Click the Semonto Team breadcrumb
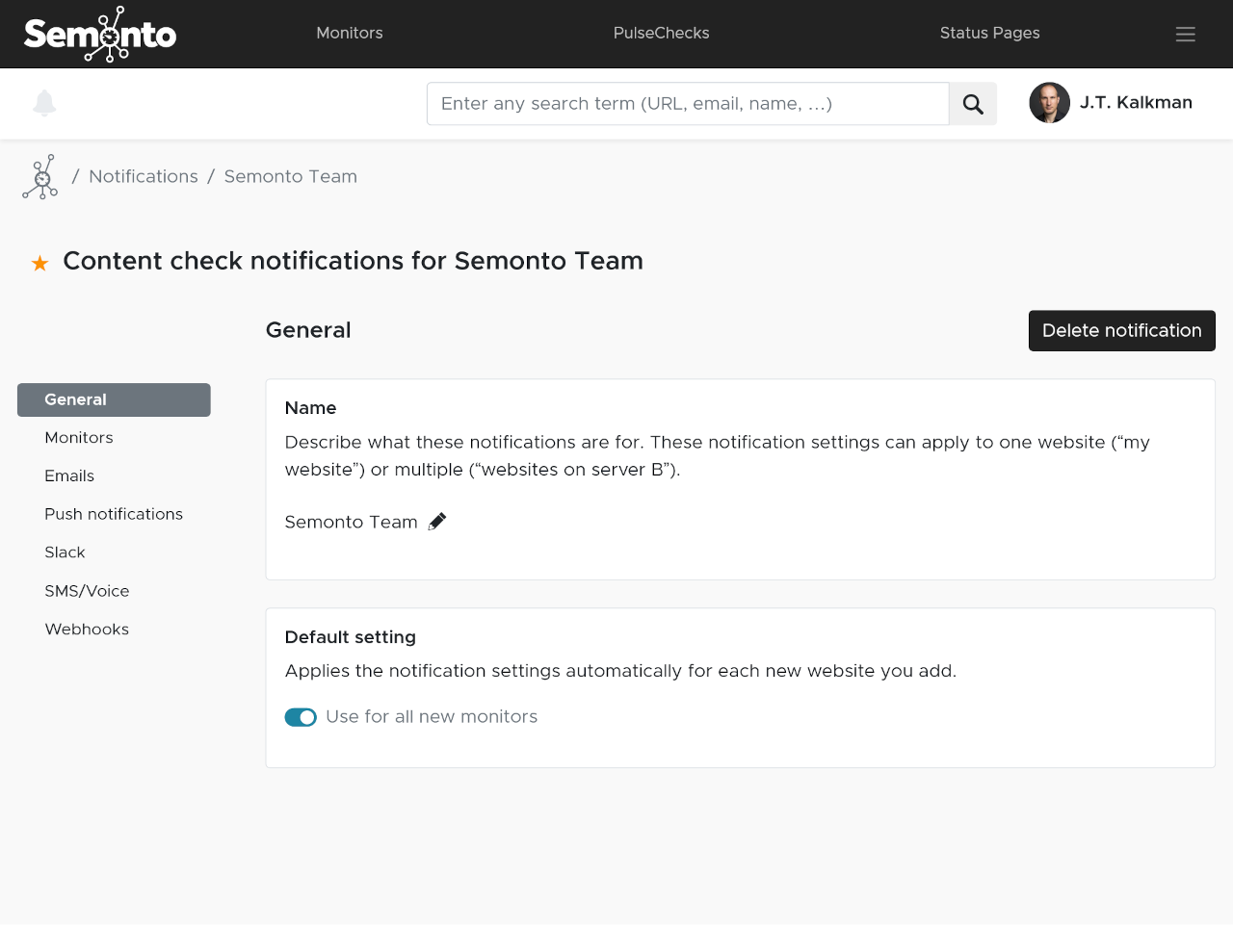The image size is (1233, 925). 291,177
